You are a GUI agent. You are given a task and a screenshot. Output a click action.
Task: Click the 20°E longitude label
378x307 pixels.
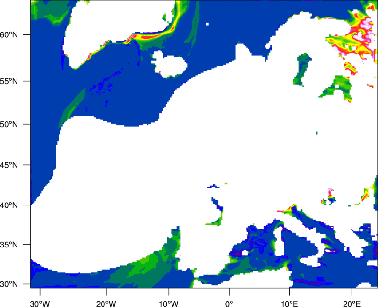[x=352, y=304]
